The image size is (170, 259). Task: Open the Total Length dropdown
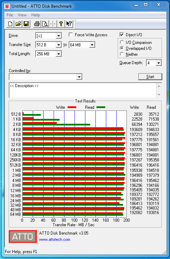59,54
